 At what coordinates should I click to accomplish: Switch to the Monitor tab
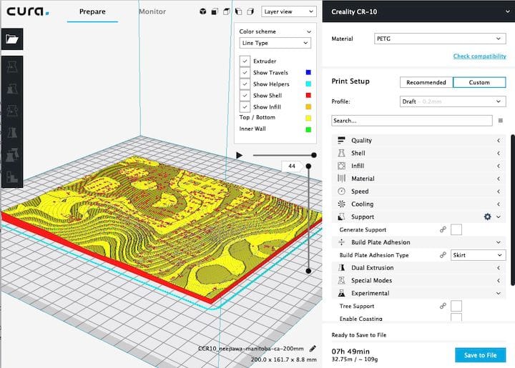152,12
